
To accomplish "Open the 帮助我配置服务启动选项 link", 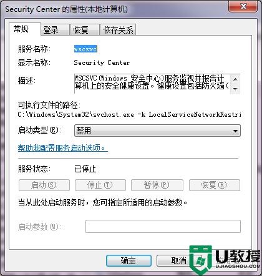I will 63,148.
